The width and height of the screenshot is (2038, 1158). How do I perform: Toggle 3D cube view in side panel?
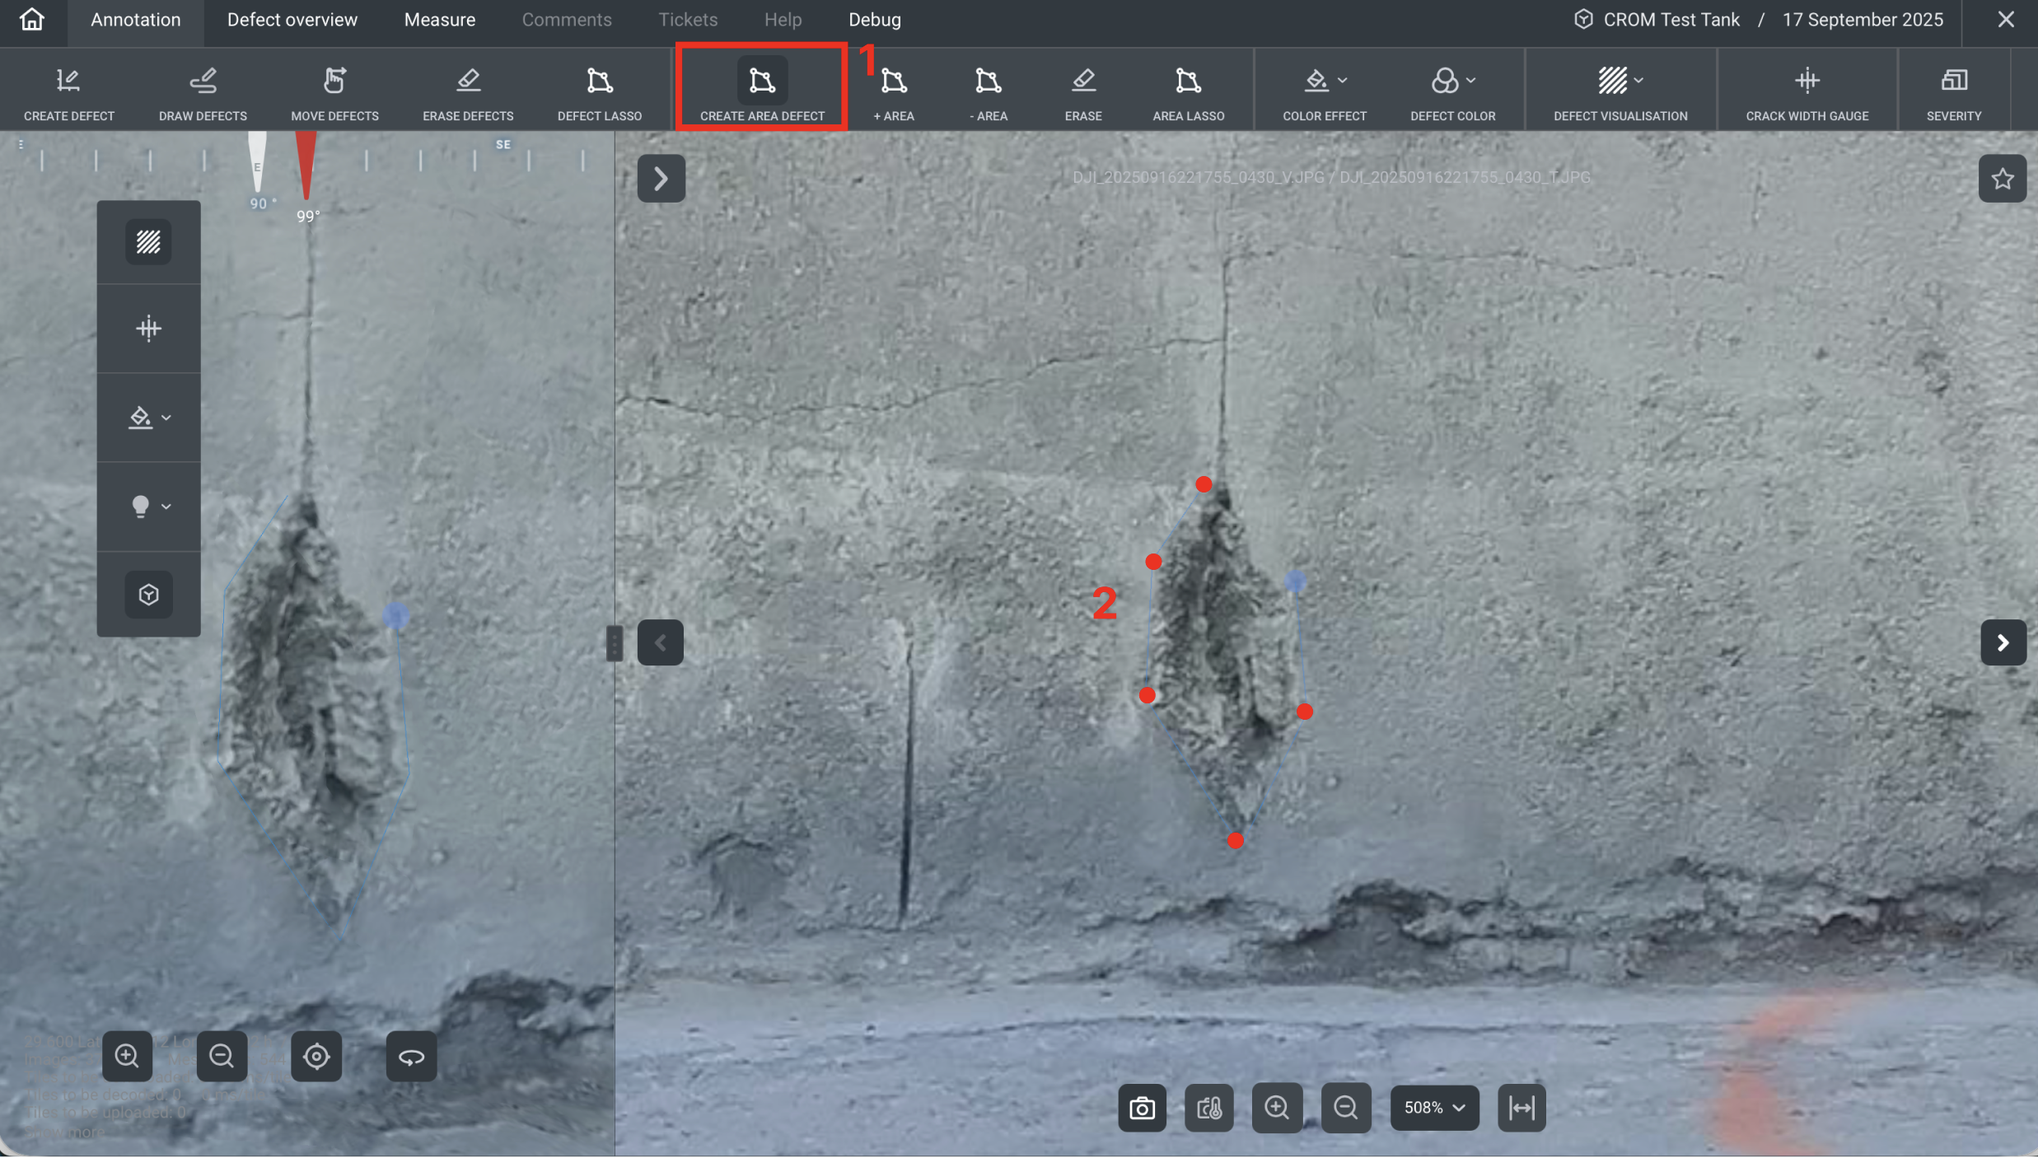148,594
